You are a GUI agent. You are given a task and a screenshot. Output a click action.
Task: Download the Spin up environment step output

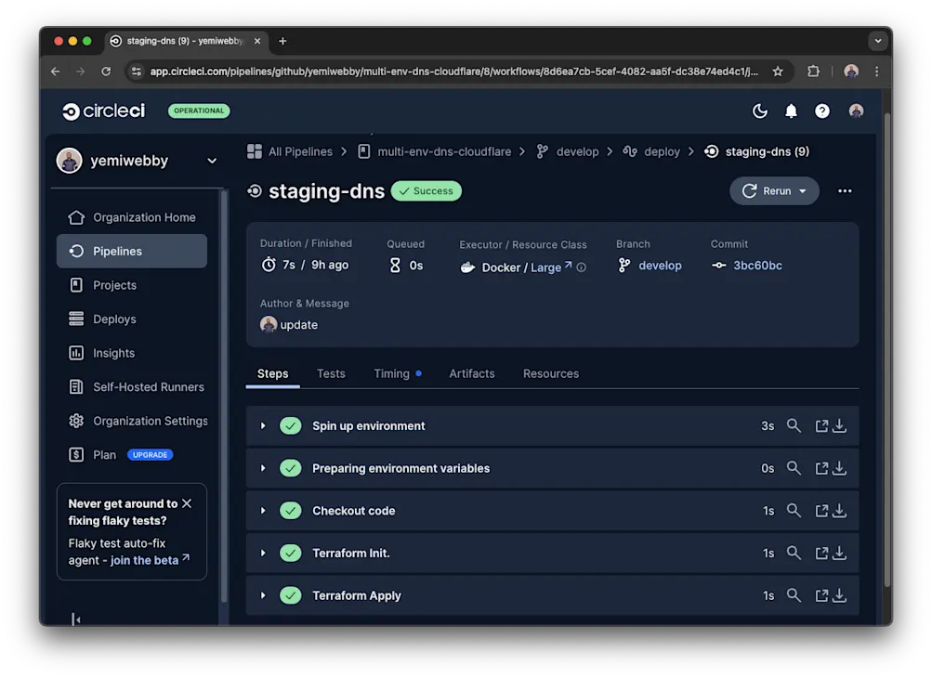coord(839,425)
